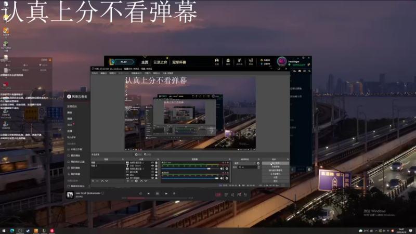Move scene down in OBS scenes list
Viewport: 416px width, 234px height.
[x=107, y=180]
